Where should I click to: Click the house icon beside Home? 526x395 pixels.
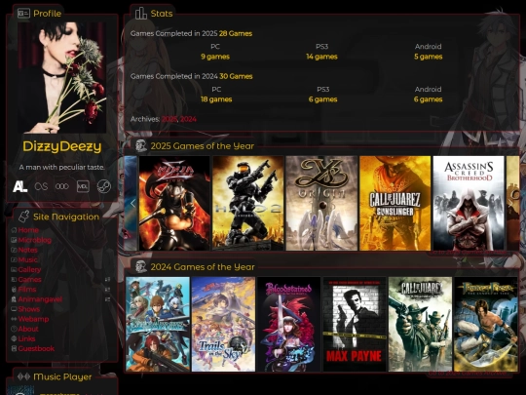pos(14,230)
